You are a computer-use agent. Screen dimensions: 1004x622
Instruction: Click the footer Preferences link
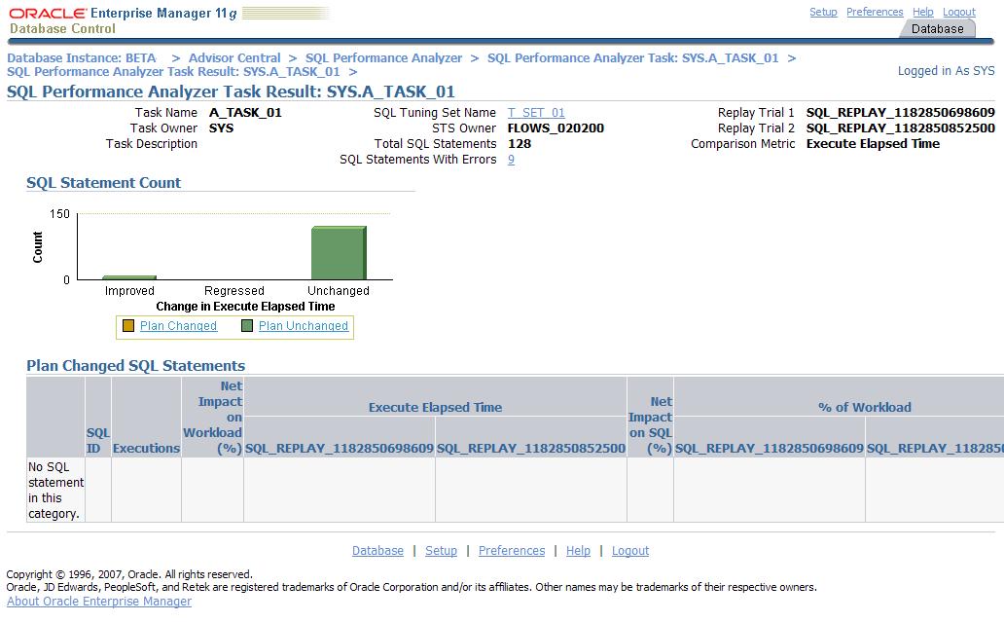[x=511, y=551]
